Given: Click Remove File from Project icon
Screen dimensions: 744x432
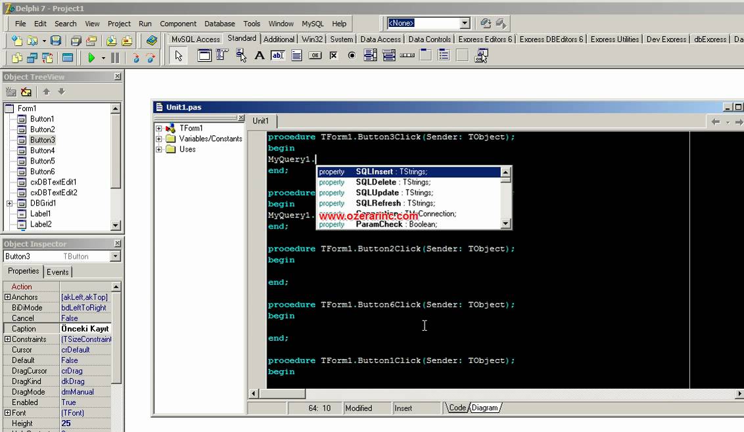Looking at the screenshot, I should [x=127, y=41].
